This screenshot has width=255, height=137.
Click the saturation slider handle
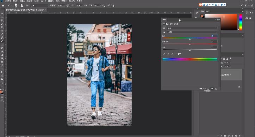pos(190,45)
